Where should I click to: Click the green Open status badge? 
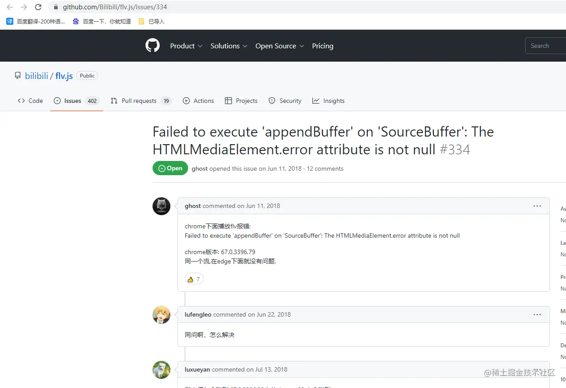pyautogui.click(x=170, y=169)
